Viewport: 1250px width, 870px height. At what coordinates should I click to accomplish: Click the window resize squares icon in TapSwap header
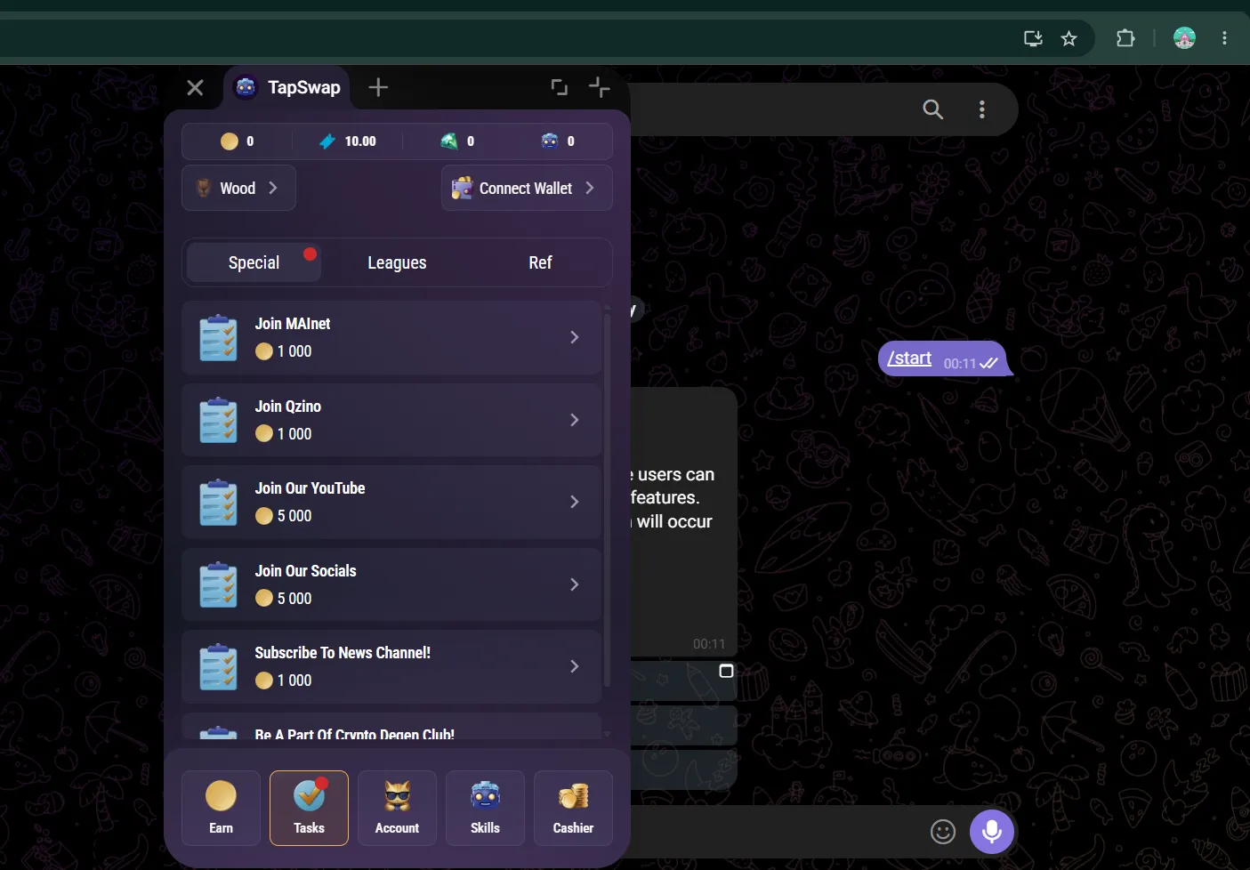point(560,87)
